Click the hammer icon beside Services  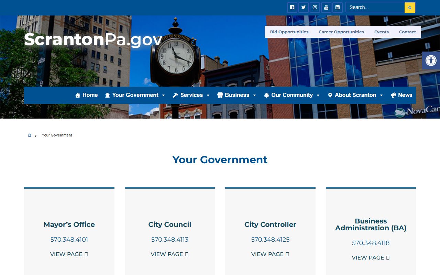point(175,95)
